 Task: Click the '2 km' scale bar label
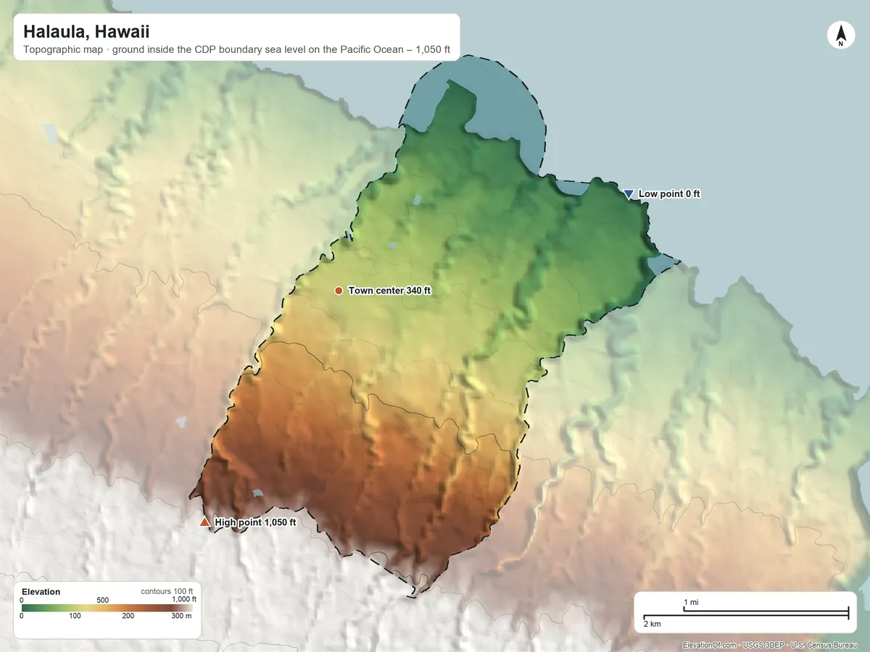pyautogui.click(x=652, y=624)
